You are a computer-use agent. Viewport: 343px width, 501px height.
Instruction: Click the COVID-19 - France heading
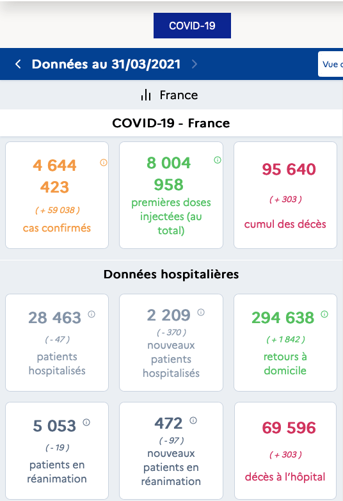pyautogui.click(x=171, y=123)
